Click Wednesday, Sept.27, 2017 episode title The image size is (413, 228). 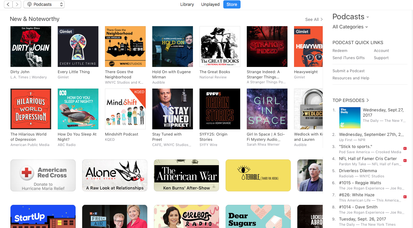[x=384, y=113]
